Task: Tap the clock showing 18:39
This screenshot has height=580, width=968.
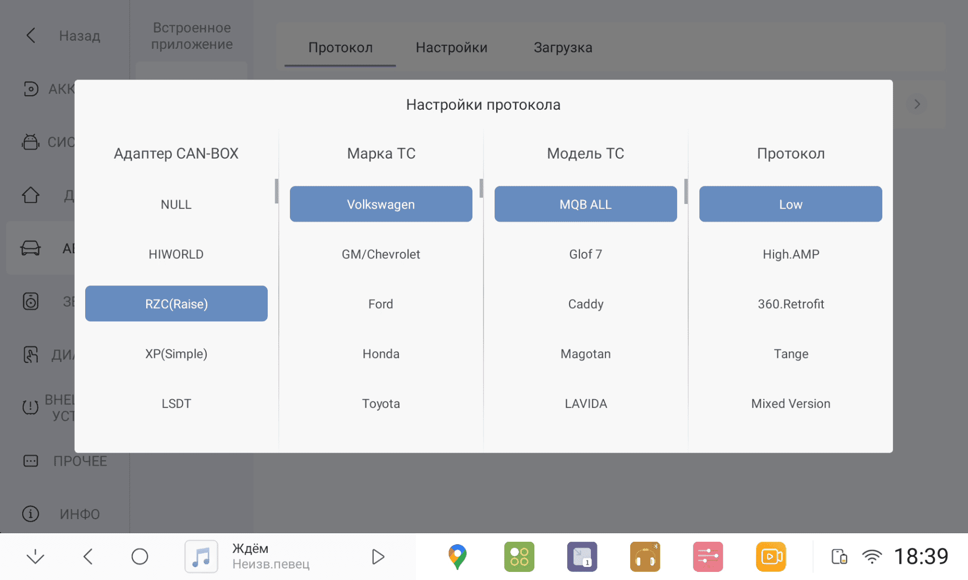Action: tap(921, 556)
